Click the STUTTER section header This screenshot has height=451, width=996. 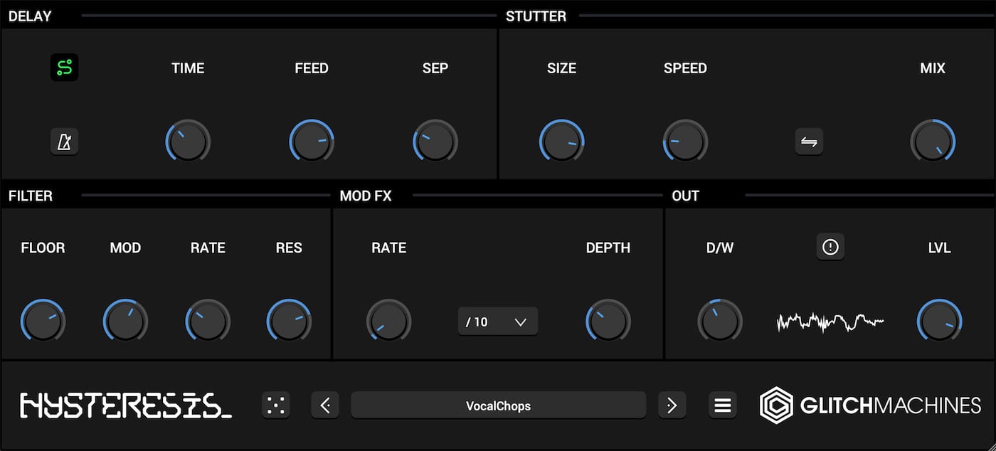[x=536, y=16]
